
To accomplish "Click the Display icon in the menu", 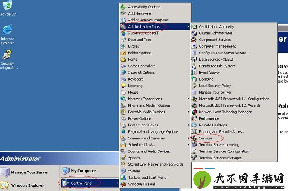I will (x=123, y=46).
